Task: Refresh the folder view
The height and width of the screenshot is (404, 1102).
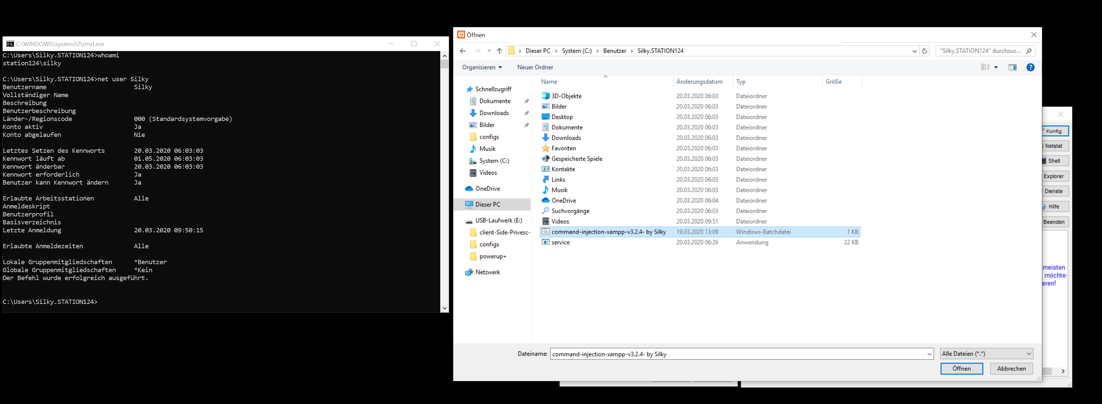Action: [x=924, y=51]
